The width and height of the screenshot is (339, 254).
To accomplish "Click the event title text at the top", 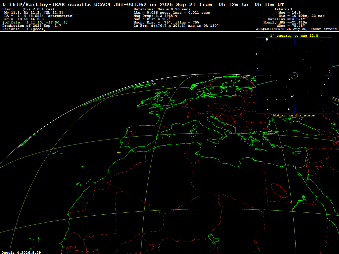I will pyautogui.click(x=143, y=4).
